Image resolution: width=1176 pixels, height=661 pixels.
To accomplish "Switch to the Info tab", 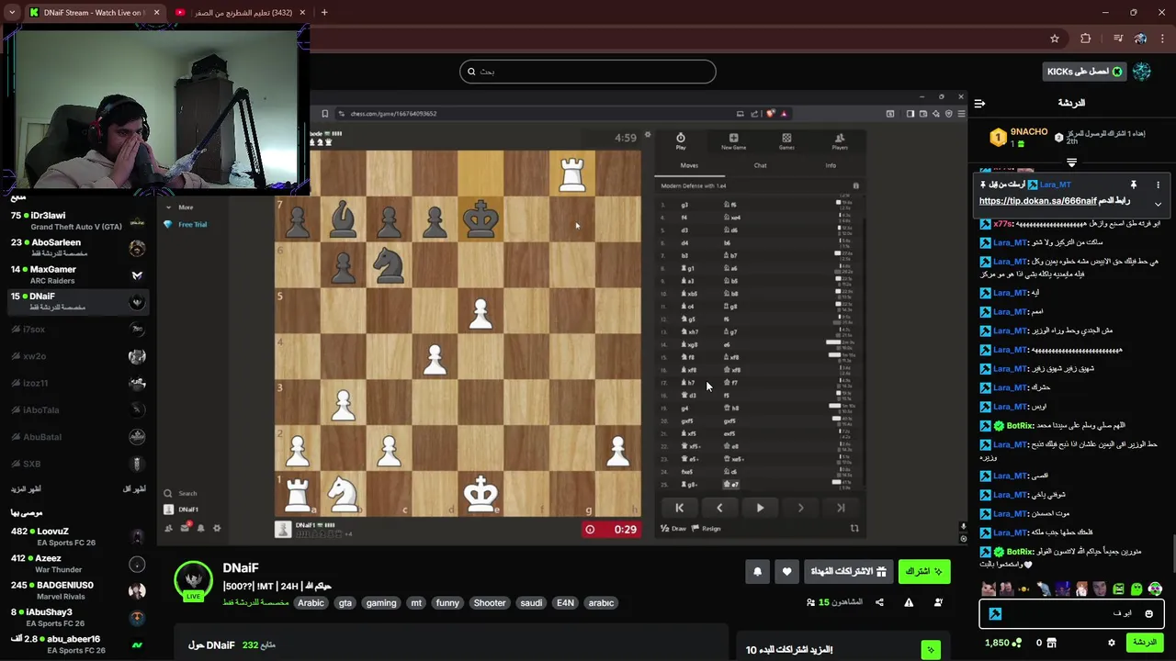I will point(831,165).
